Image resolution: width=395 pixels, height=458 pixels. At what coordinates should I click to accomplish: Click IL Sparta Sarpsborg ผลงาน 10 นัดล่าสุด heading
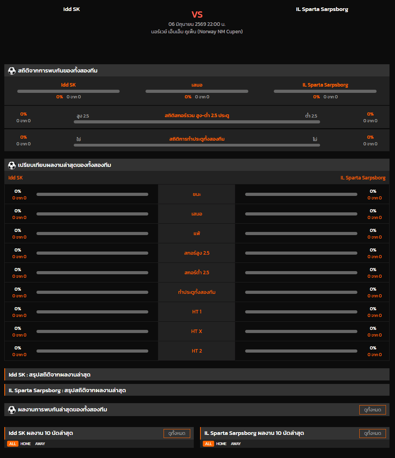(x=254, y=433)
